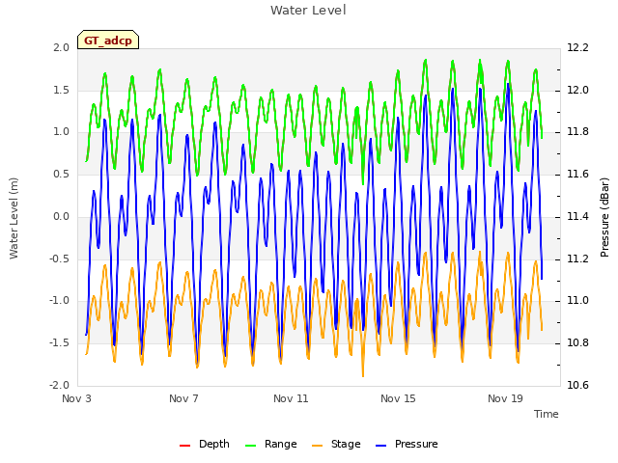The image size is (618, 463).
Task: Click the red Depth legend color marker
Action: (184, 446)
